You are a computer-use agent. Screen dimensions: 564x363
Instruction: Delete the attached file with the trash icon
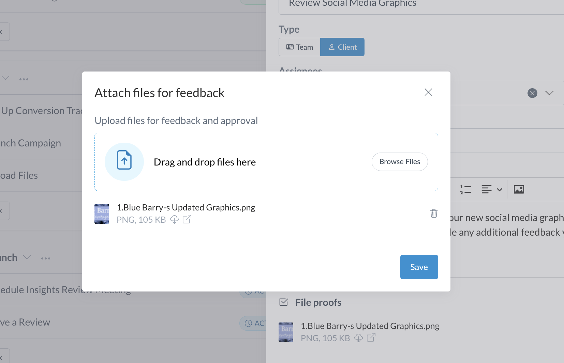(434, 214)
